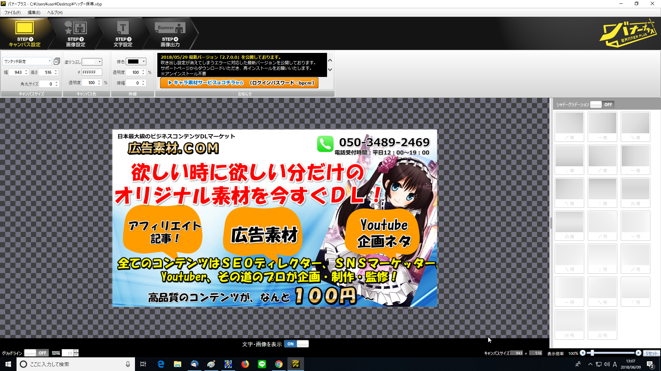Open the ワンタッチ設定 dropdown

pos(50,61)
